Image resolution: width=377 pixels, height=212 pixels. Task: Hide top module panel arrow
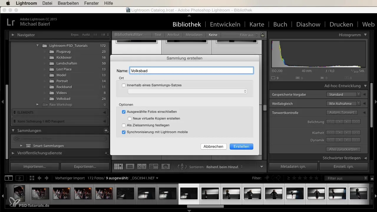[189, 15]
